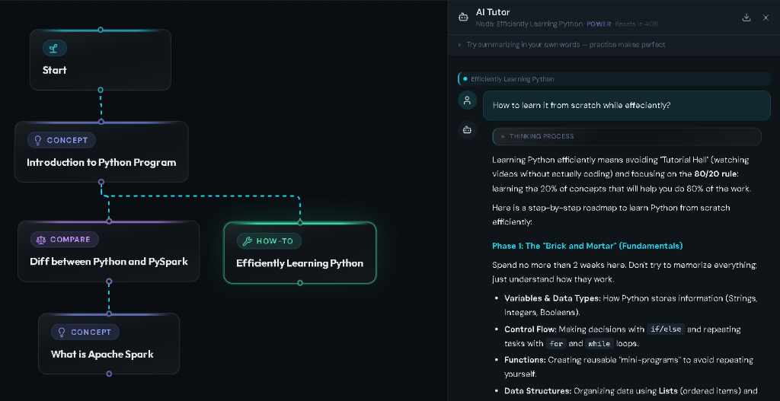
Task: Click the POWER label in the tutor header
Action: (x=599, y=24)
